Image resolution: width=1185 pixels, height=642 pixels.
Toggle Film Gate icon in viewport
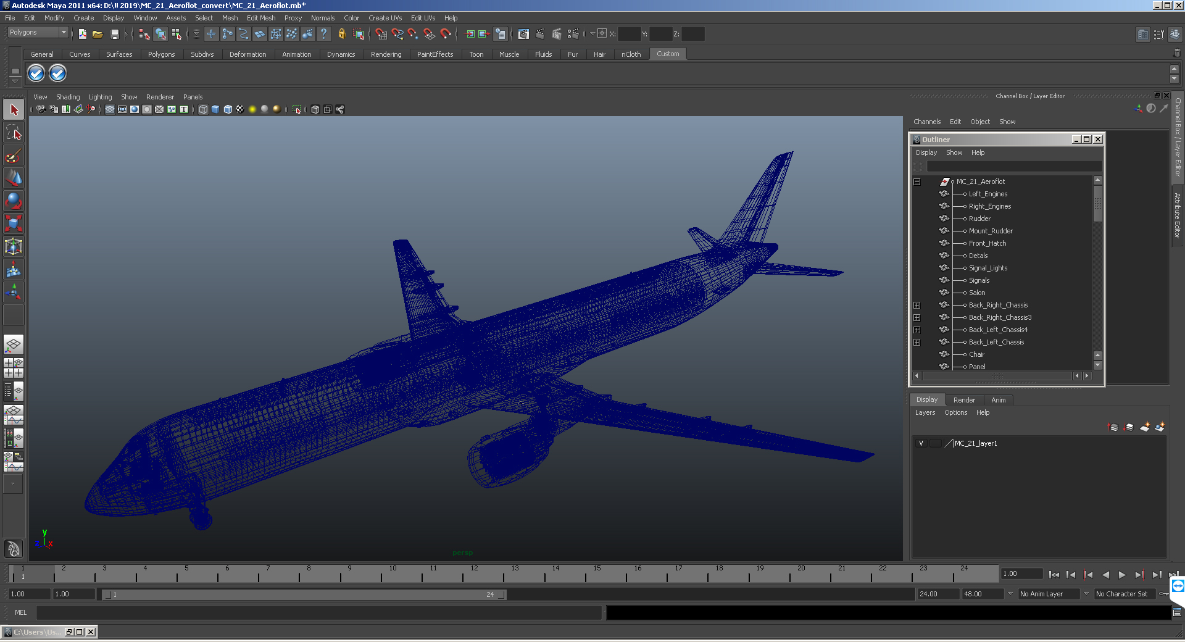(x=122, y=109)
